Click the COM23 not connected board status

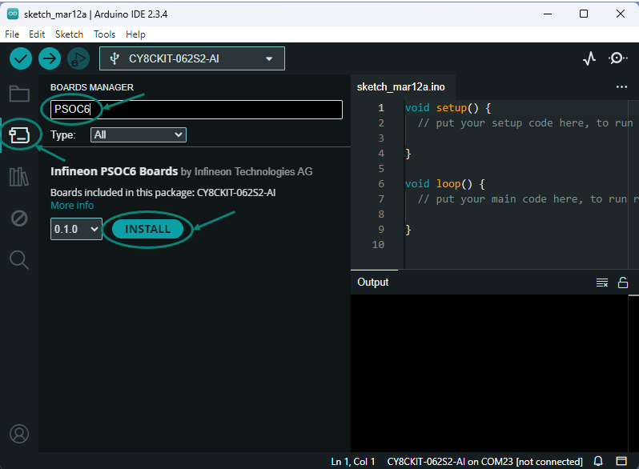(x=485, y=461)
